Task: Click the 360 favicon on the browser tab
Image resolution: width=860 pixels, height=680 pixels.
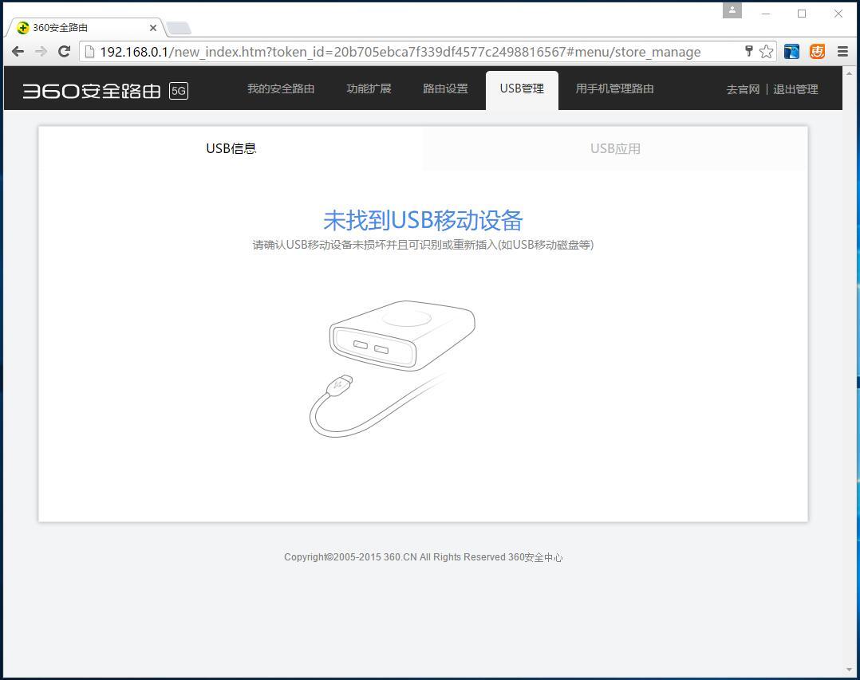Action: pos(22,27)
